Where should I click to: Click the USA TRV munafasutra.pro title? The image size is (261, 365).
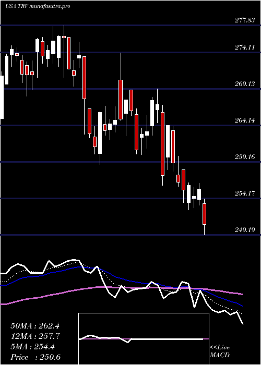pyautogui.click(x=38, y=6)
